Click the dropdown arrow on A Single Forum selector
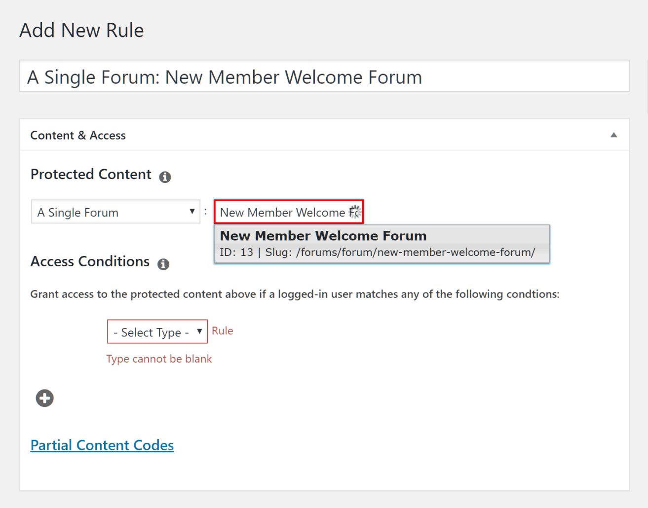 (191, 212)
